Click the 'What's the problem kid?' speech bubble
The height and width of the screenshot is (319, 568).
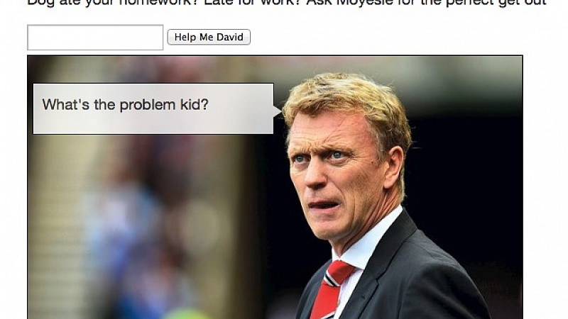[153, 109]
